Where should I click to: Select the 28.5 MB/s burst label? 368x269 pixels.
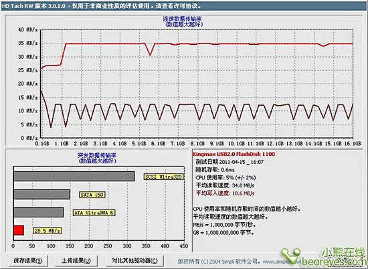pos(48,231)
